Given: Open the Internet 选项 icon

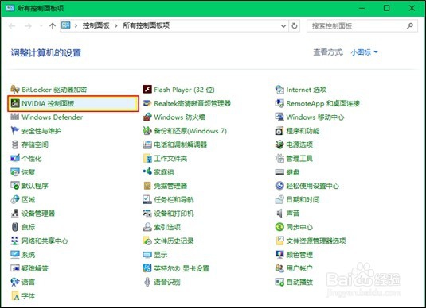Looking at the screenshot, I should tap(279, 90).
